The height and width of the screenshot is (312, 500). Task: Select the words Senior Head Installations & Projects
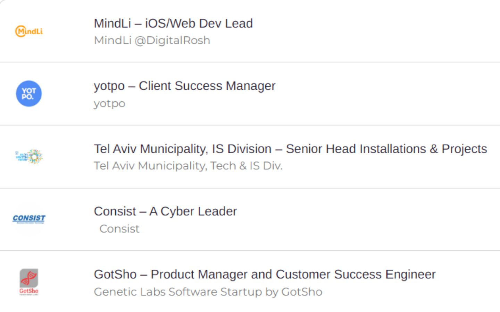386,149
